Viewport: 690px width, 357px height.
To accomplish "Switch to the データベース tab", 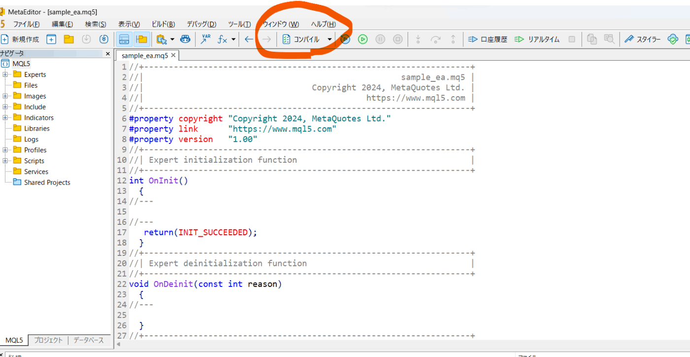I will point(89,340).
